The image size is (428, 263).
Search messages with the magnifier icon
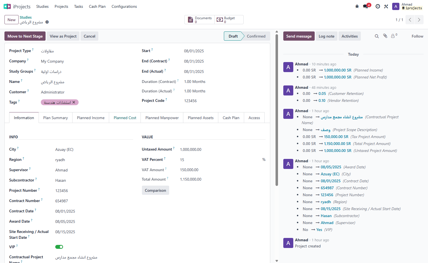click(x=377, y=36)
